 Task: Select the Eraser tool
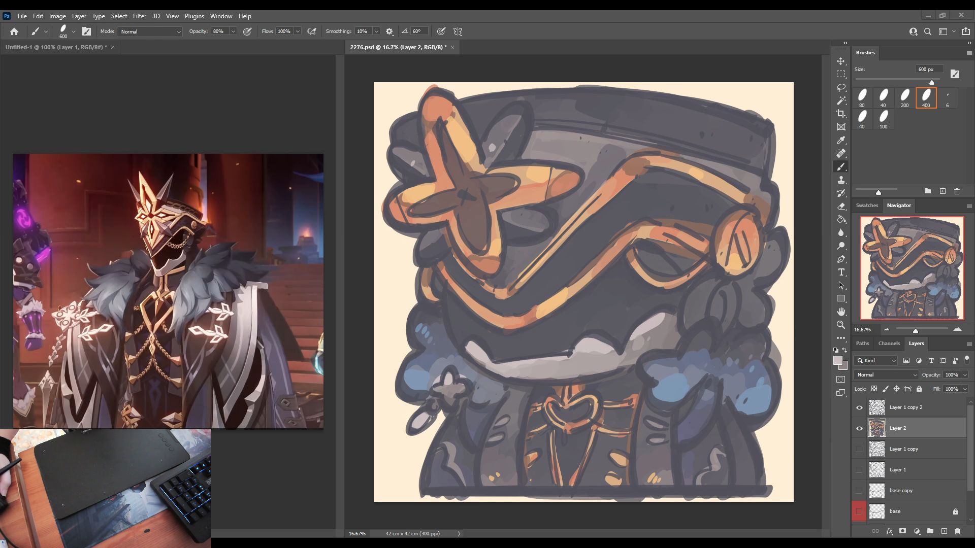841,206
